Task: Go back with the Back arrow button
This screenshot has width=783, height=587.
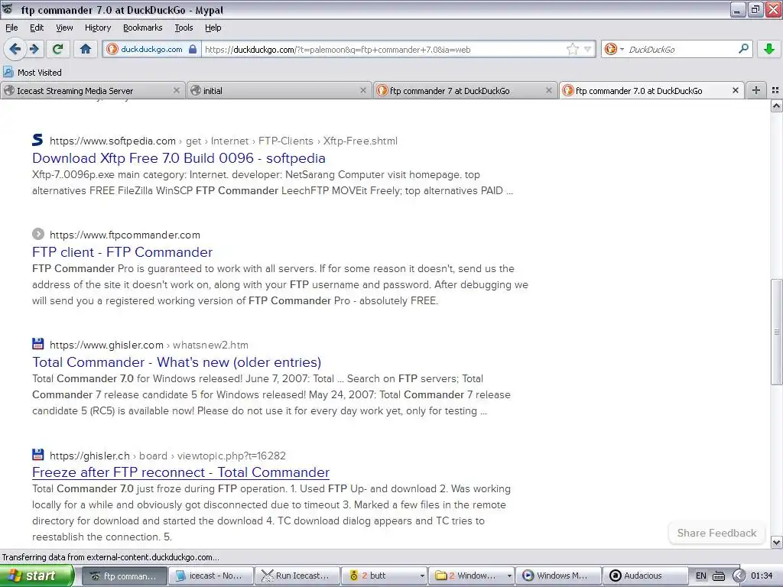Action: (15, 49)
